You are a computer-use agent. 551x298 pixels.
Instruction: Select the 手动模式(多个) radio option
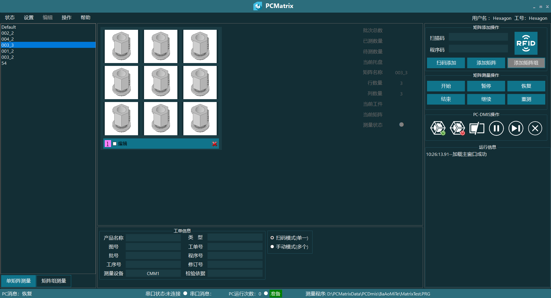coord(272,247)
